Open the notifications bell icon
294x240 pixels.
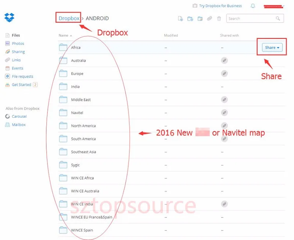tap(253, 6)
